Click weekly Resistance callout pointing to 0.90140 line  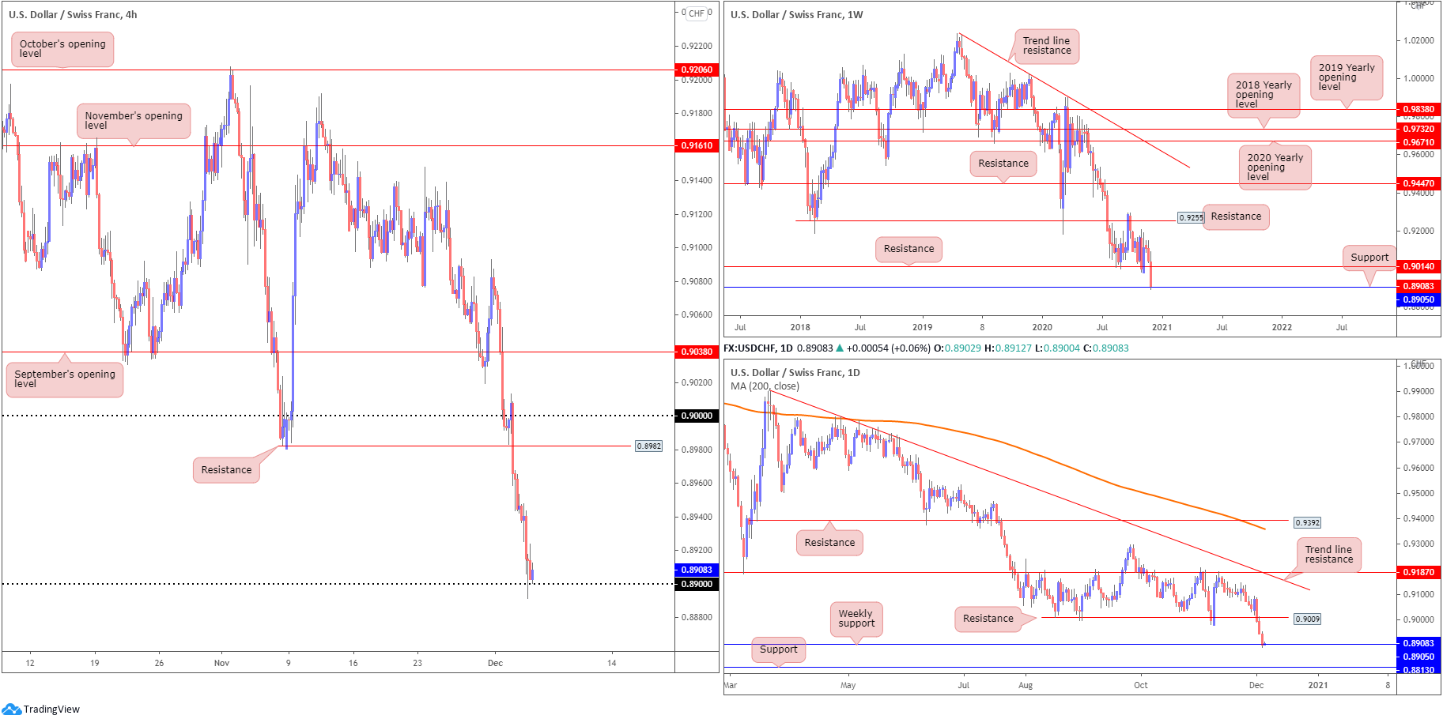coord(908,249)
